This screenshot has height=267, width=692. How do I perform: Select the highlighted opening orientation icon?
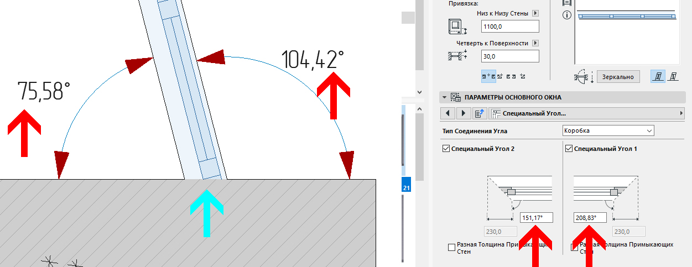(x=657, y=77)
